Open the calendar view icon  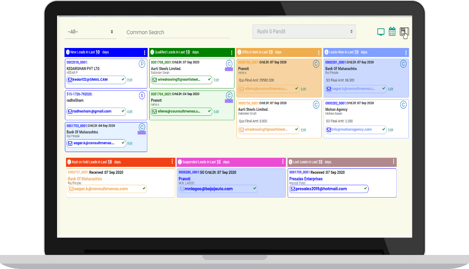(392, 32)
